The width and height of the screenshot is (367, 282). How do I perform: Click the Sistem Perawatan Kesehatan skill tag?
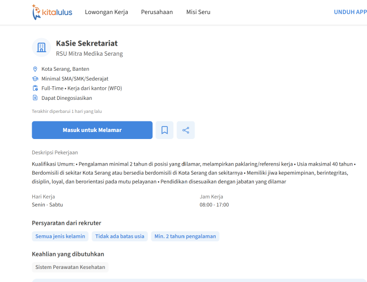pos(70,267)
